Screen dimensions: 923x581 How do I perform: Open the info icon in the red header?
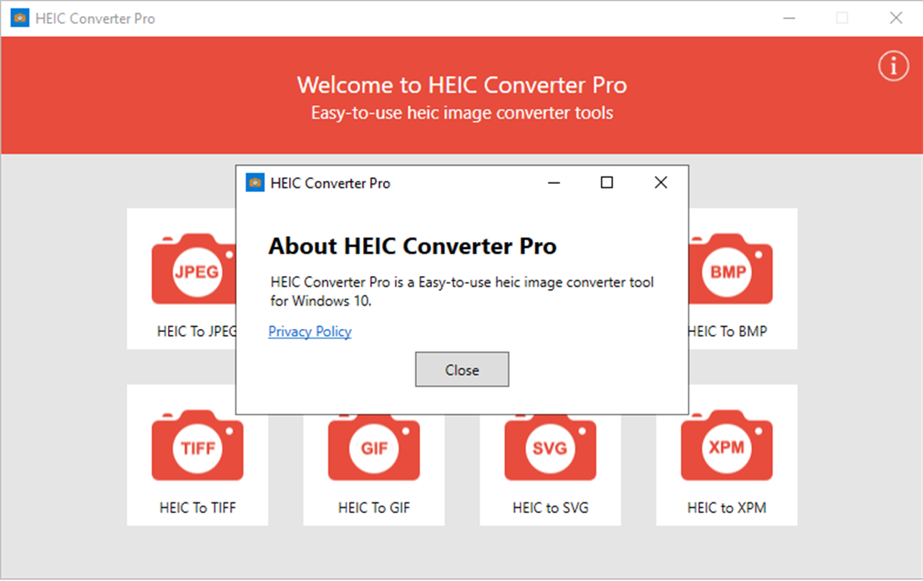pyautogui.click(x=893, y=66)
